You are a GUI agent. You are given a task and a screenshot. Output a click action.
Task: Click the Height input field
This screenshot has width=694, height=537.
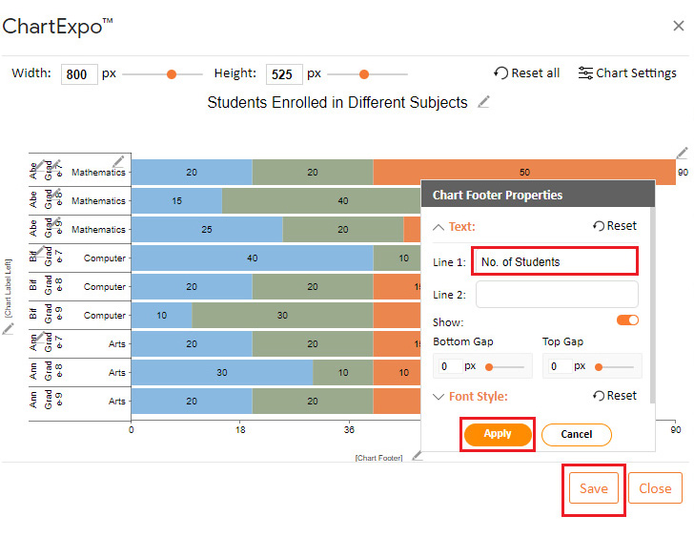284,74
